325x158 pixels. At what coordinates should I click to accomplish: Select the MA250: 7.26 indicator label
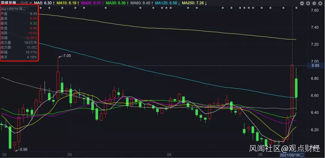tap(194, 3)
